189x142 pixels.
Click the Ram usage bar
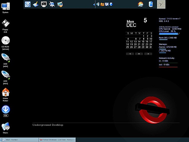pyautogui.click(x=163, y=40)
